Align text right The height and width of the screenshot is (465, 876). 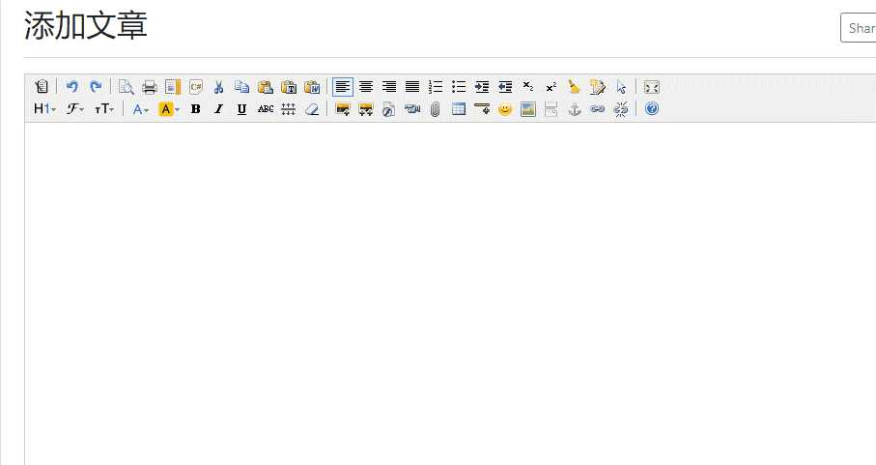point(389,87)
